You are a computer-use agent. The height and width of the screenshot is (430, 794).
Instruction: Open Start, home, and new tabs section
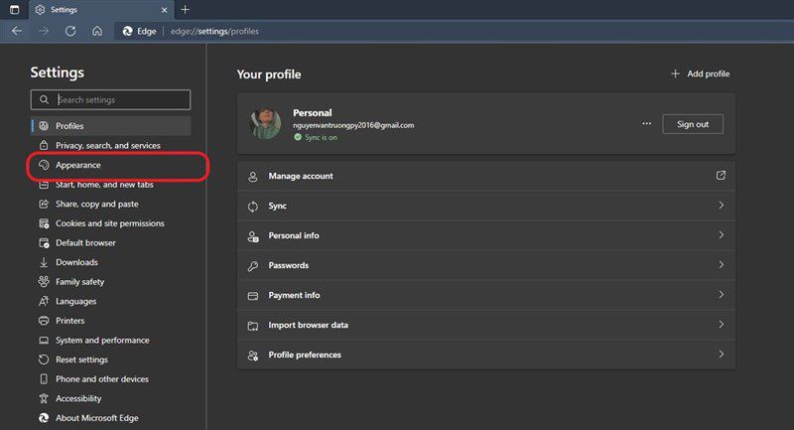[111, 185]
